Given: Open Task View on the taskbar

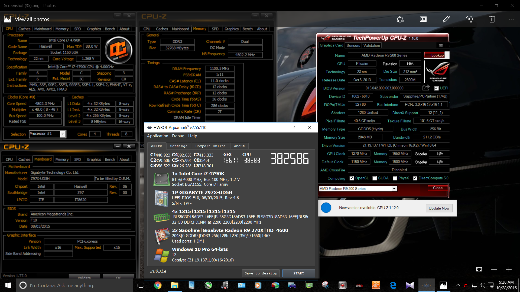Looking at the screenshot, I should [141, 285].
